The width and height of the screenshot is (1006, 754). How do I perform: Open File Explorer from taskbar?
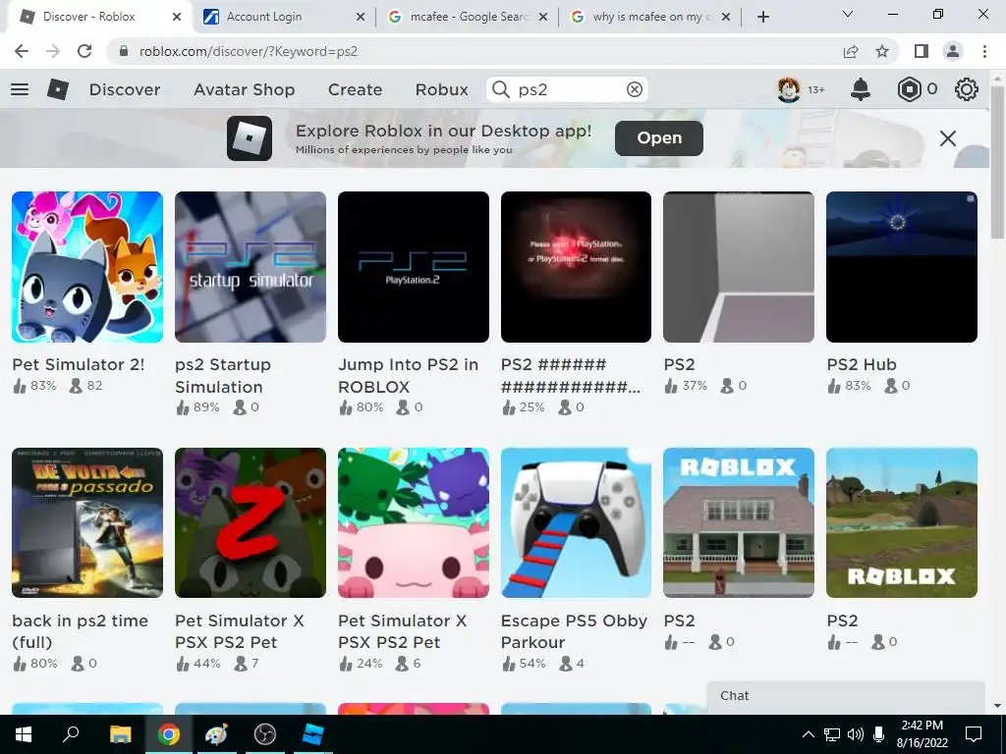coord(120,734)
